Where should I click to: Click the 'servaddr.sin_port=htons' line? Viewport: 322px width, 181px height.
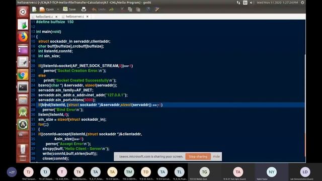67,100
